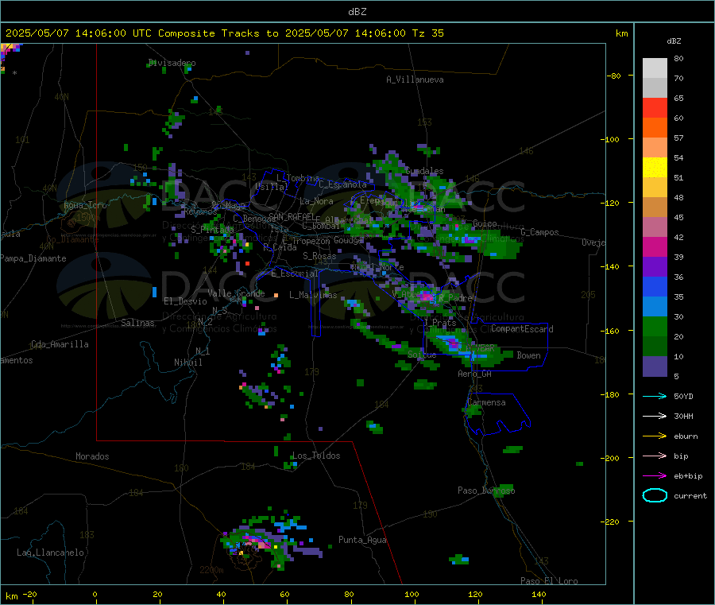Image resolution: width=715 pixels, height=605 pixels.
Task: Click the Valle_Grande map label
Action: [236, 293]
